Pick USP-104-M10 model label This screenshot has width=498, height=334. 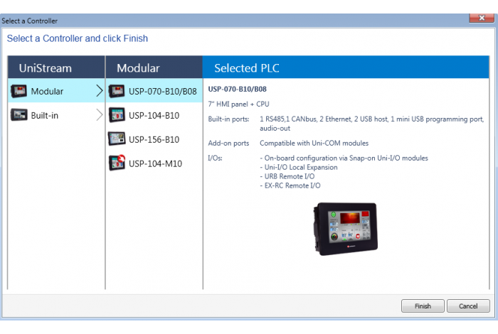(155, 163)
